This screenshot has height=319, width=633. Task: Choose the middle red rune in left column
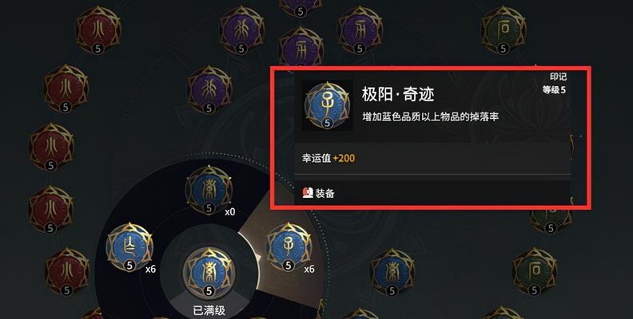[51, 147]
